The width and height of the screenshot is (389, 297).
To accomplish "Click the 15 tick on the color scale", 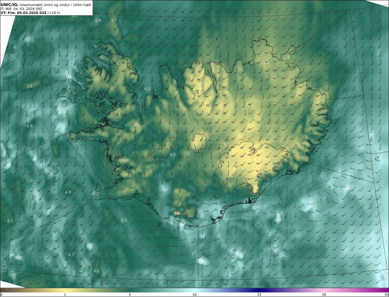I will (259, 295).
